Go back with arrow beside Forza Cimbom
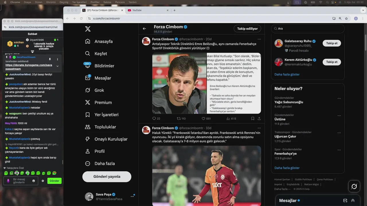367x206 pixels. 145,29
